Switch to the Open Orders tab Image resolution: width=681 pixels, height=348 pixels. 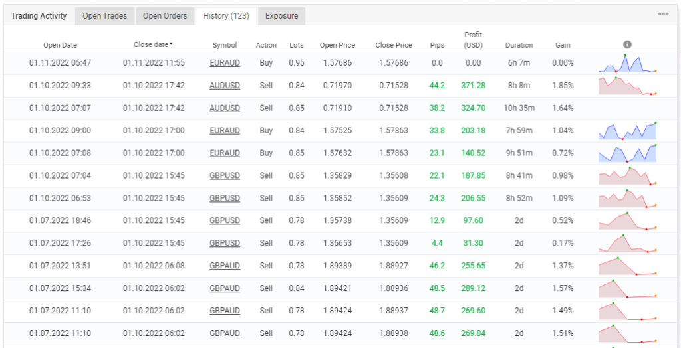[165, 16]
